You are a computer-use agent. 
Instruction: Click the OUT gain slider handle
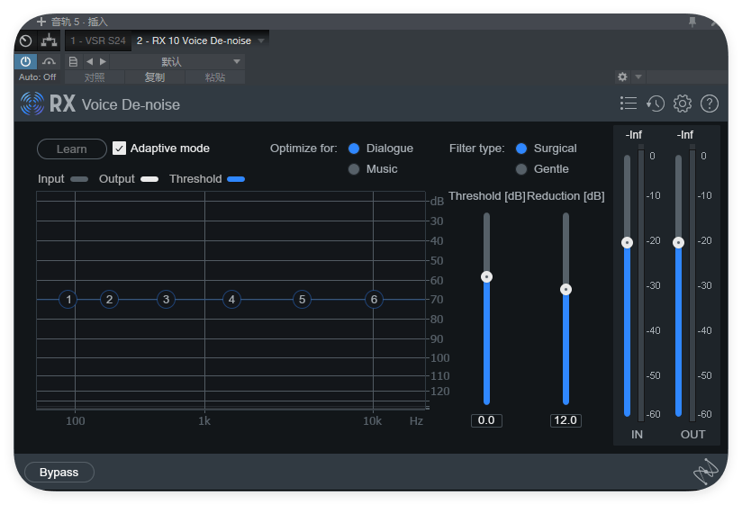pyautogui.click(x=678, y=242)
